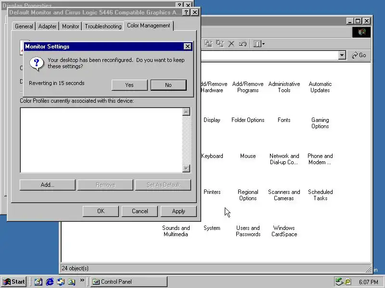Select the Display item in Control Panel

[212, 120]
